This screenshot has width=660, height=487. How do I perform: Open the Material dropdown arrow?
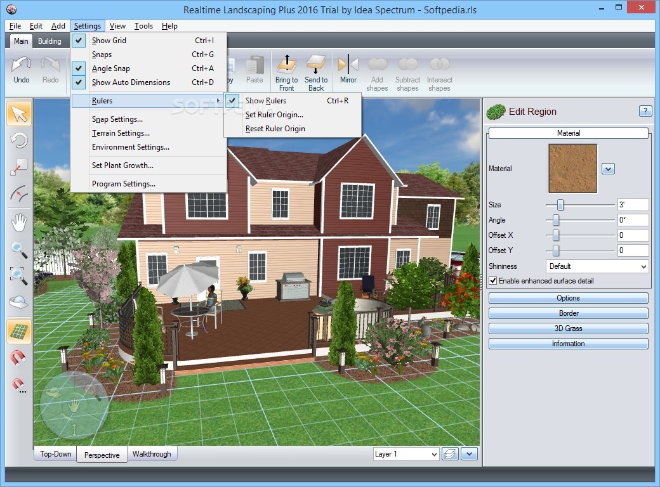click(x=608, y=169)
